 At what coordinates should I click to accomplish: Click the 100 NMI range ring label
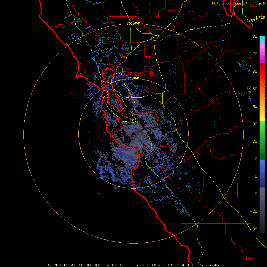pyautogui.click(x=133, y=23)
